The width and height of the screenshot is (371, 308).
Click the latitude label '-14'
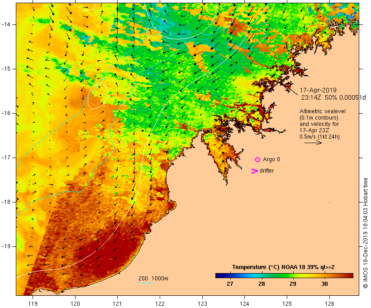(x=6, y=24)
